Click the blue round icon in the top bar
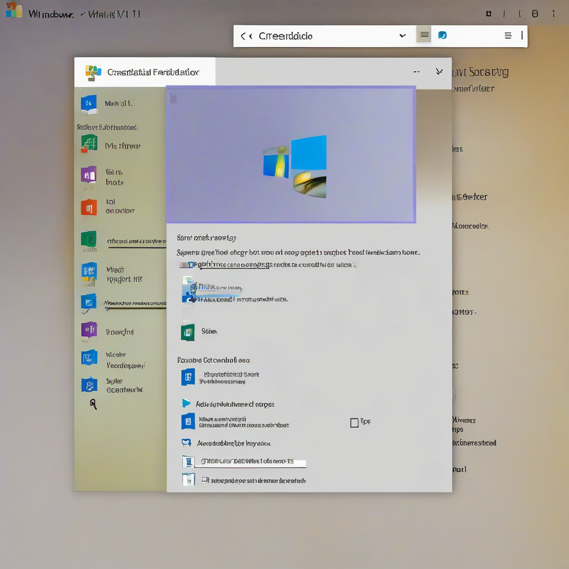Image resolution: width=569 pixels, height=569 pixels. [x=442, y=36]
